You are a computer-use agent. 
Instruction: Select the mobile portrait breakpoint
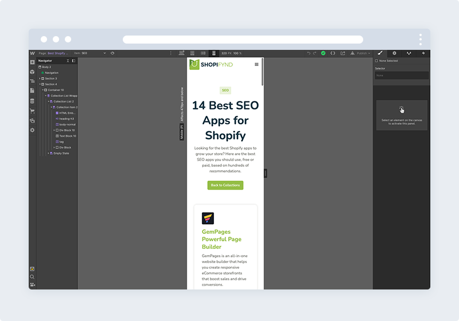213,53
